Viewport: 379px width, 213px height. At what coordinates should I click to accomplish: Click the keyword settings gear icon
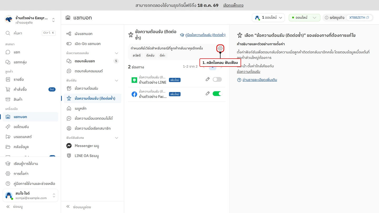tap(220, 48)
